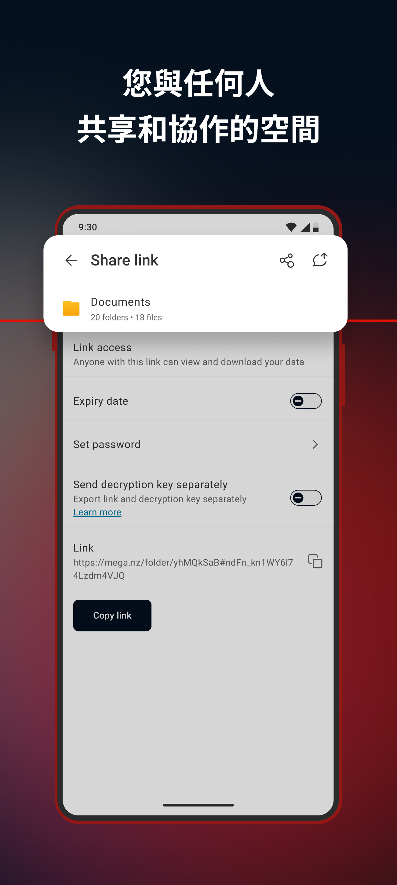This screenshot has width=397, height=885.
Task: Tap the bottom home gesture bar
Action: [x=198, y=805]
